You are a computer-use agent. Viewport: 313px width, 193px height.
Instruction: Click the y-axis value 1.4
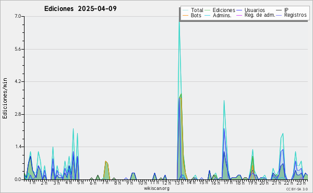point(18,147)
